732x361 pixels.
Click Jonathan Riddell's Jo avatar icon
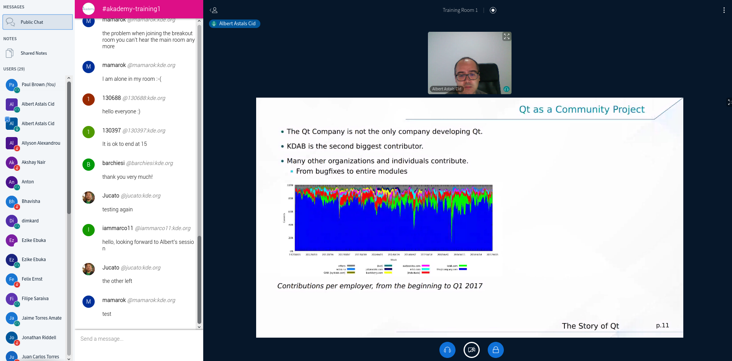pyautogui.click(x=12, y=338)
